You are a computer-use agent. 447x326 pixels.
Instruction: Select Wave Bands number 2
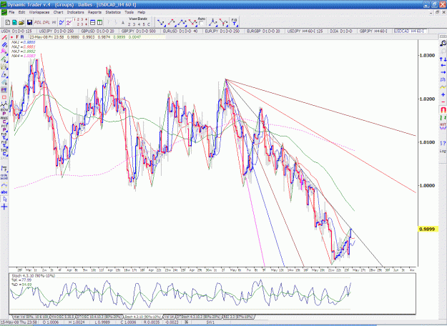tap(129, 24)
